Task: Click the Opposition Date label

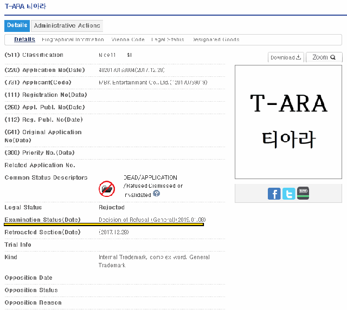Action: (x=29, y=278)
